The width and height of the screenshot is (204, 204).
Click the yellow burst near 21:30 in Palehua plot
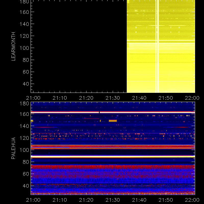(x=113, y=121)
